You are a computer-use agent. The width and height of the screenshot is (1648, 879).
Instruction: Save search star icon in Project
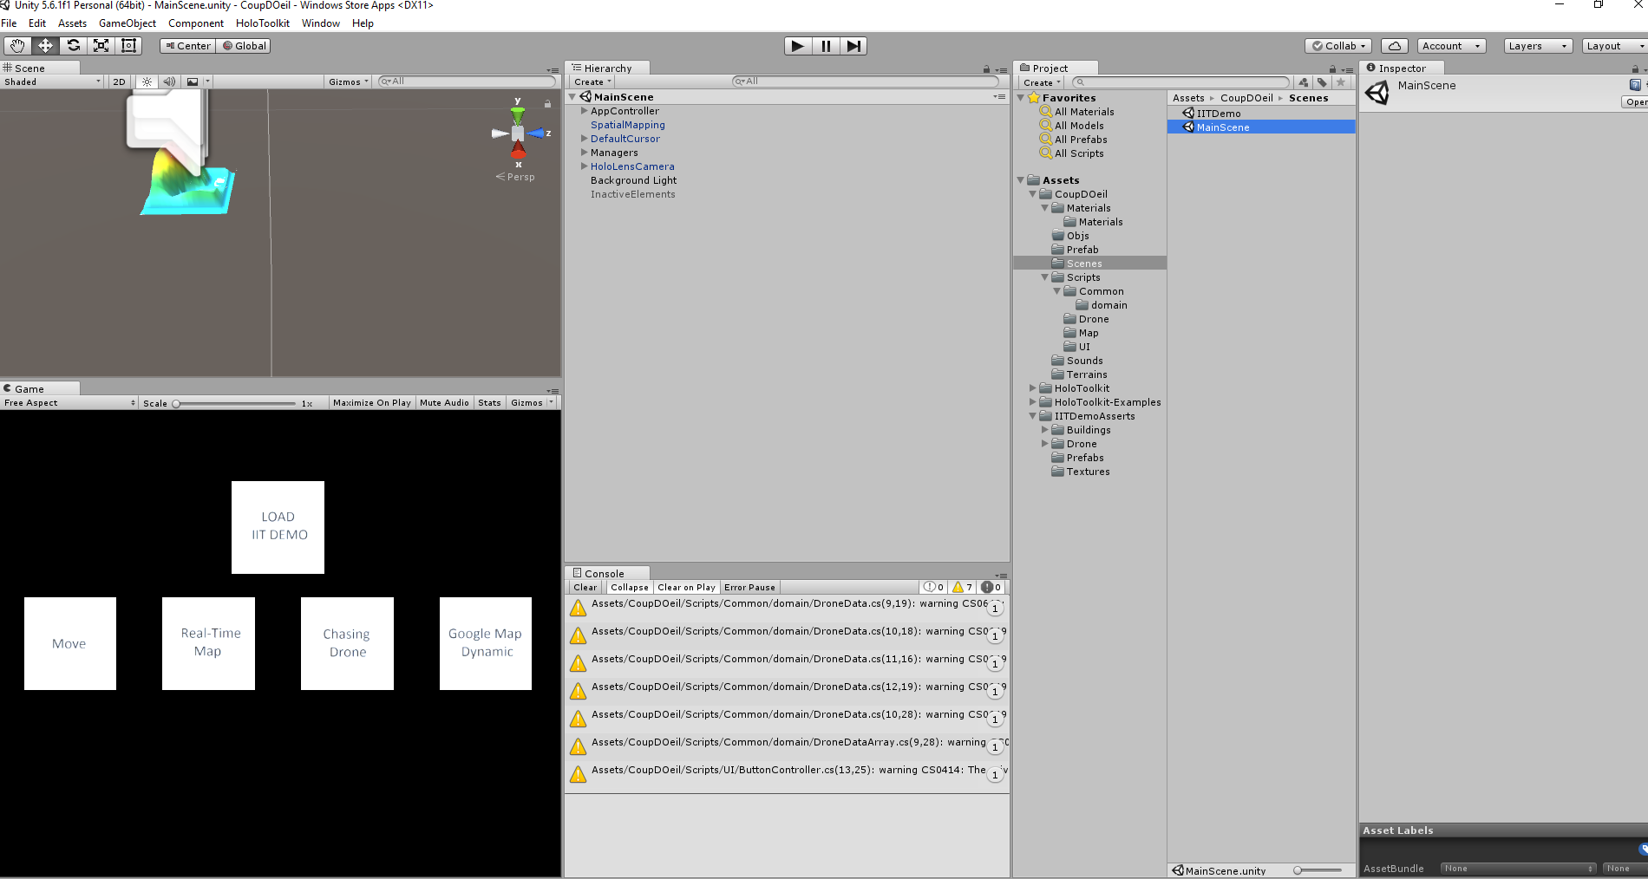1341,82
